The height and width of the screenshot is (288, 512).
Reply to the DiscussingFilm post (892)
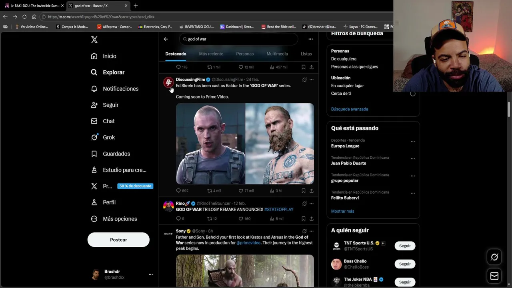pyautogui.click(x=182, y=191)
